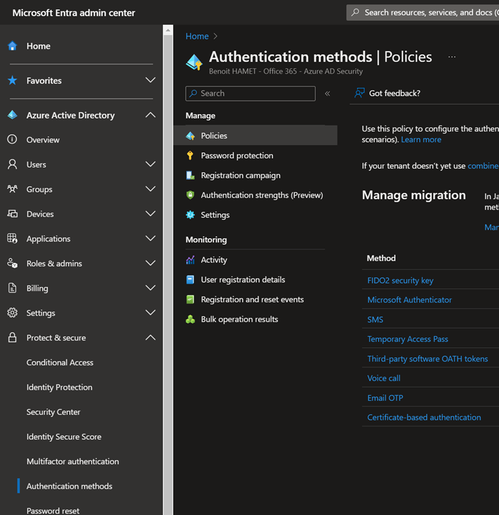Click the Learn more link
499x515 pixels.
click(x=421, y=139)
